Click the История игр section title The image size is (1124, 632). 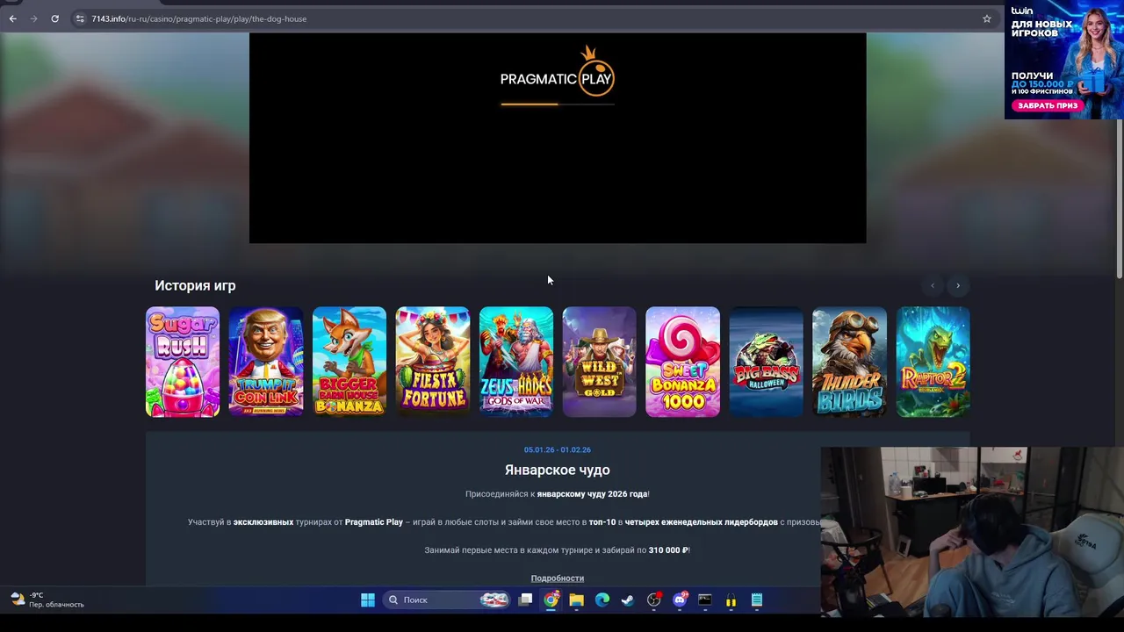[195, 285]
